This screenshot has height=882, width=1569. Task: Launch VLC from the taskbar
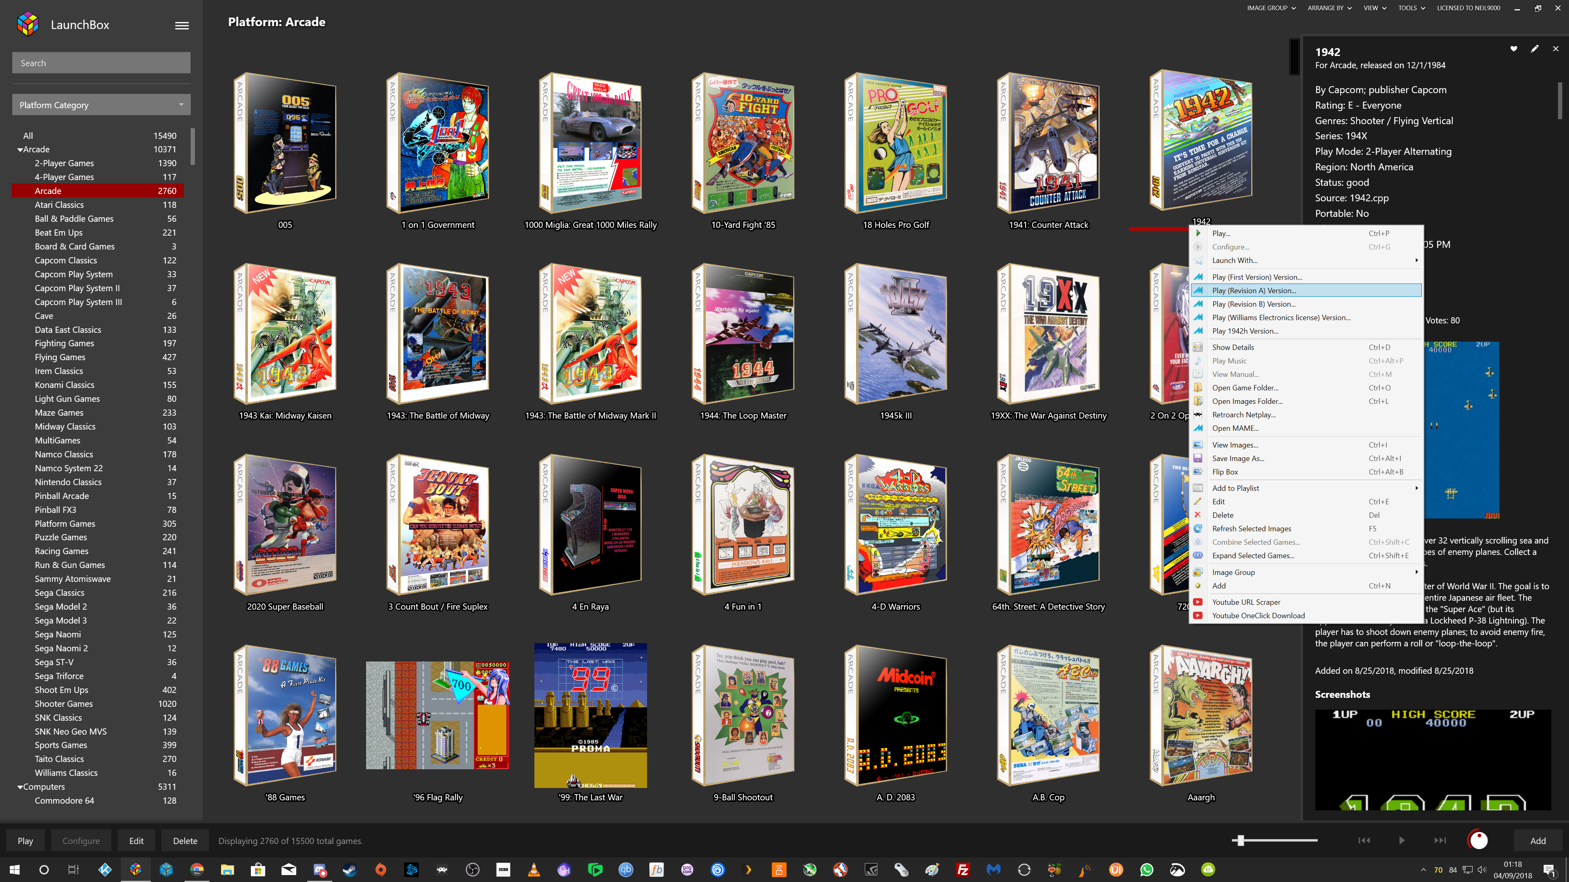pos(534,869)
